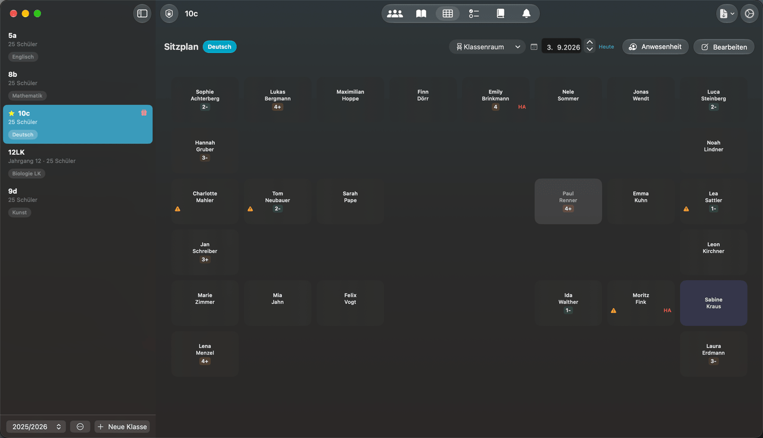The width and height of the screenshot is (763, 438).
Task: Open the students tab with the people icon
Action: point(395,13)
